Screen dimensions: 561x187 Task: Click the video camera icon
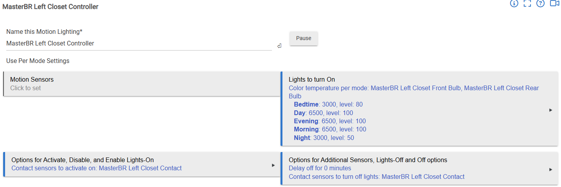(x=555, y=3)
